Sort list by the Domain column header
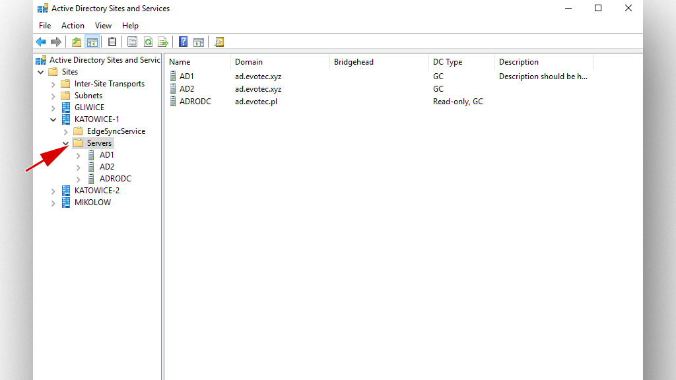This screenshot has width=676, height=380. [x=280, y=62]
